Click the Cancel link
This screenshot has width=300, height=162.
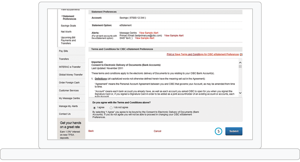coord(157,131)
